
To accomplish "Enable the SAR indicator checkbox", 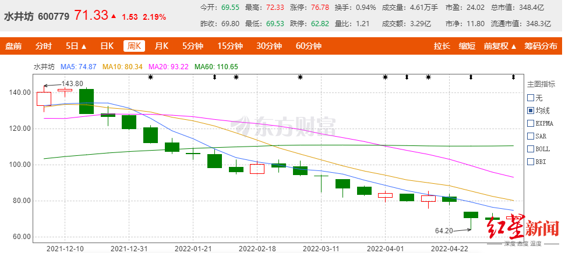I will [531, 136].
